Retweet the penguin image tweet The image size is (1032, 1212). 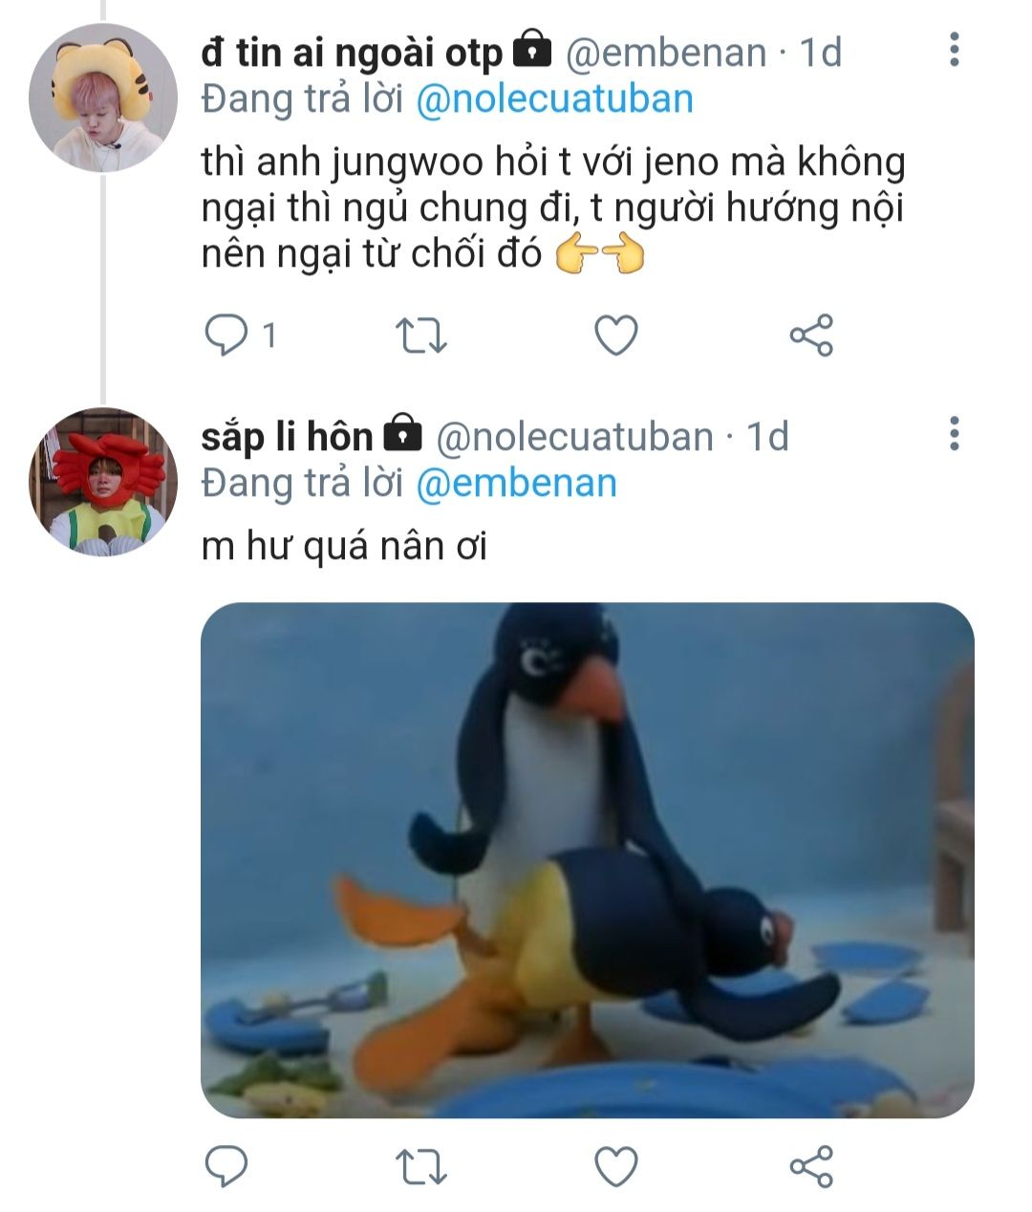tap(420, 1167)
